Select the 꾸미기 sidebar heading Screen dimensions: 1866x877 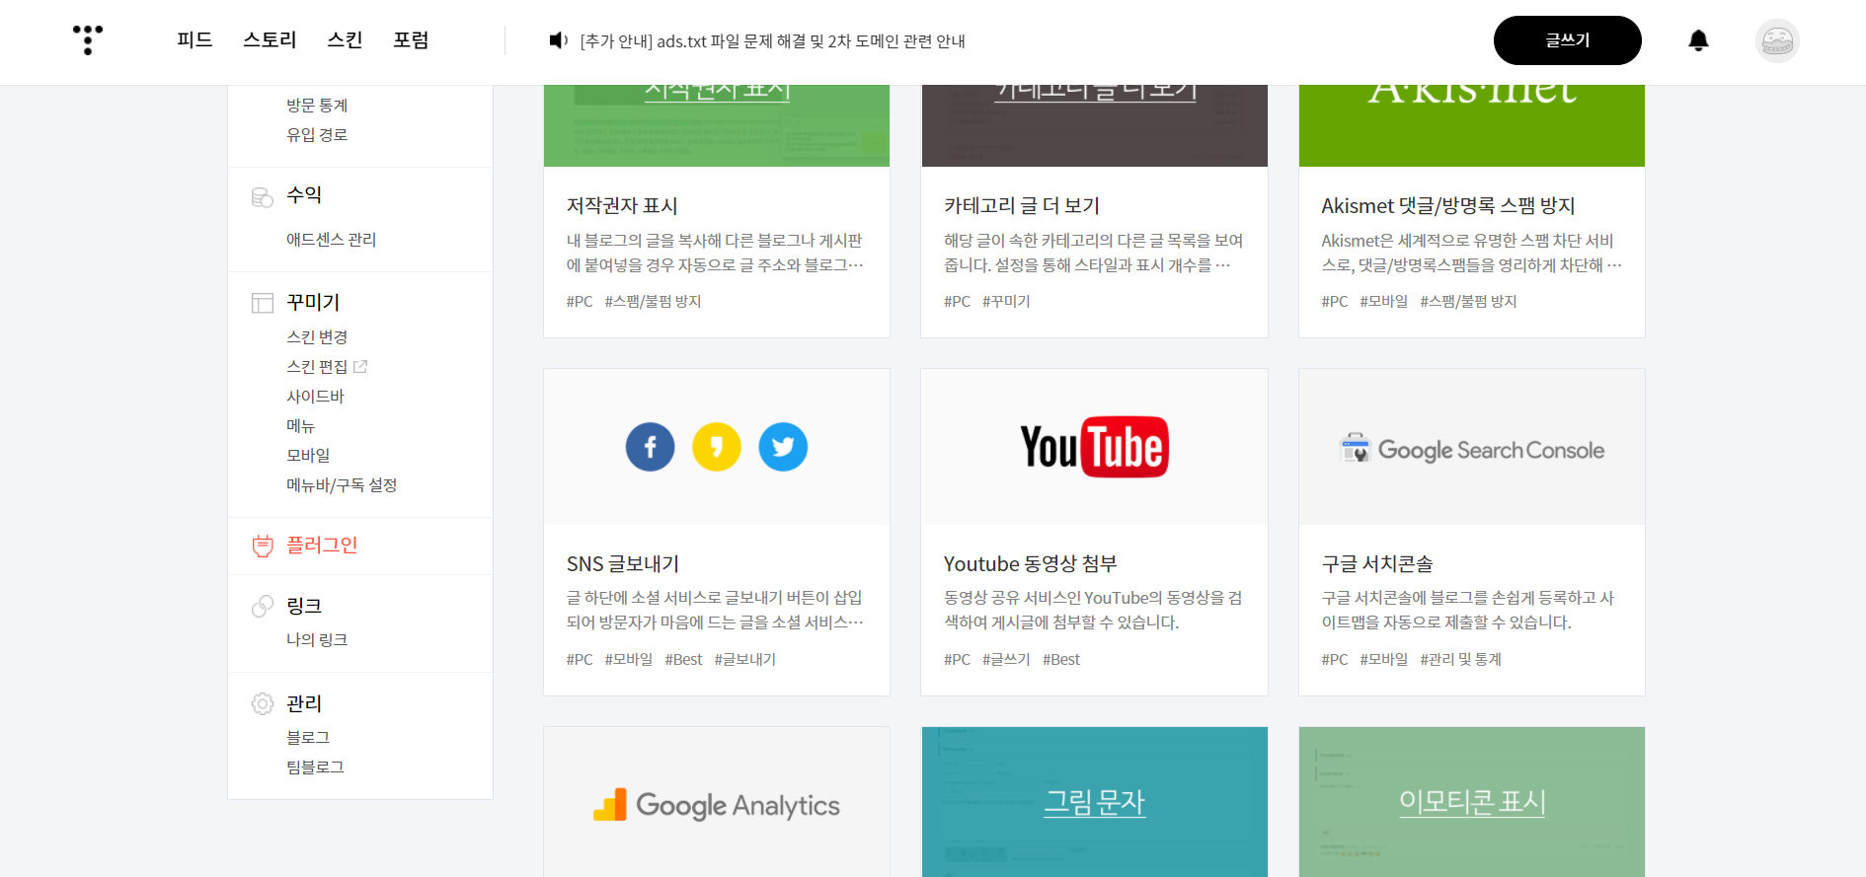pos(313,302)
